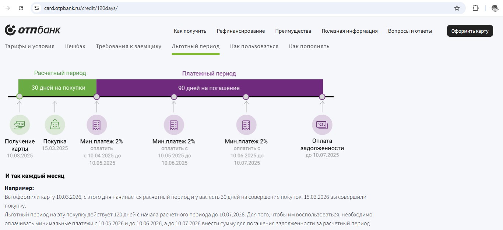Click the card receipt icon under Получение карты
The image size is (503, 230).
click(20, 125)
